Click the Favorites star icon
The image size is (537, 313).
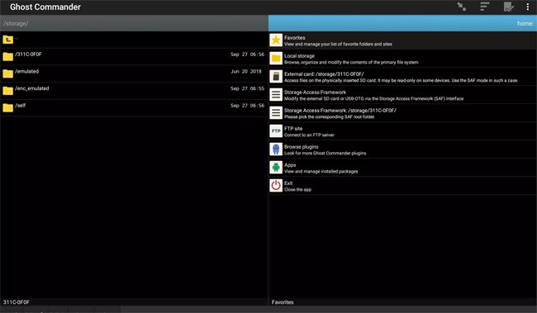point(276,40)
